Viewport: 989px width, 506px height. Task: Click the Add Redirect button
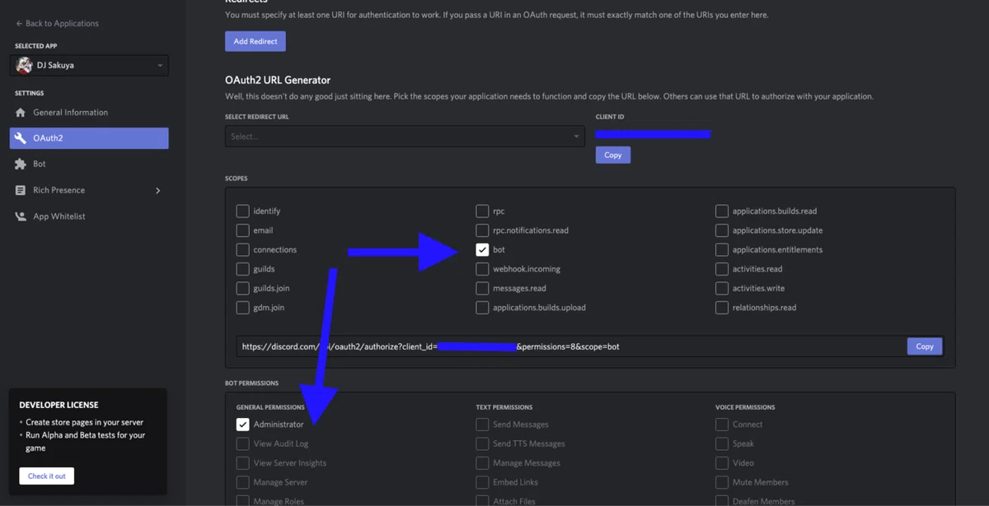(x=255, y=41)
